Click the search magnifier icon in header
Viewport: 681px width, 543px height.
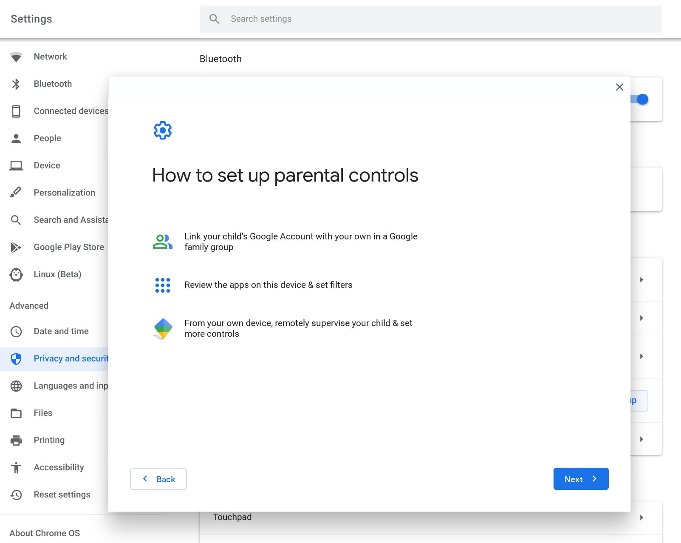tap(215, 19)
